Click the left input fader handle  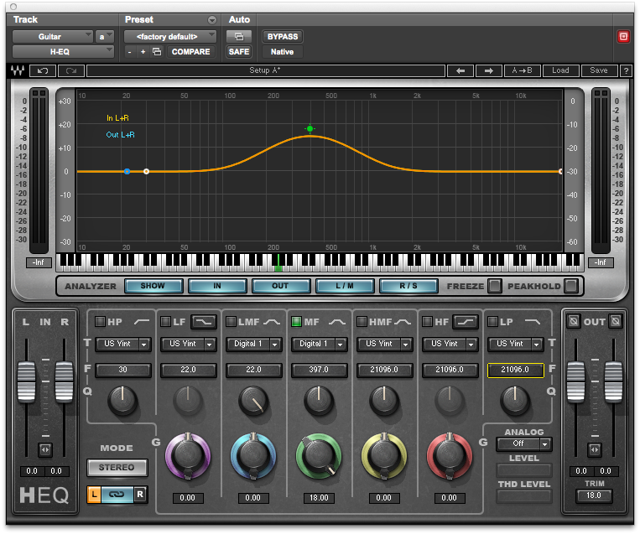pos(27,381)
